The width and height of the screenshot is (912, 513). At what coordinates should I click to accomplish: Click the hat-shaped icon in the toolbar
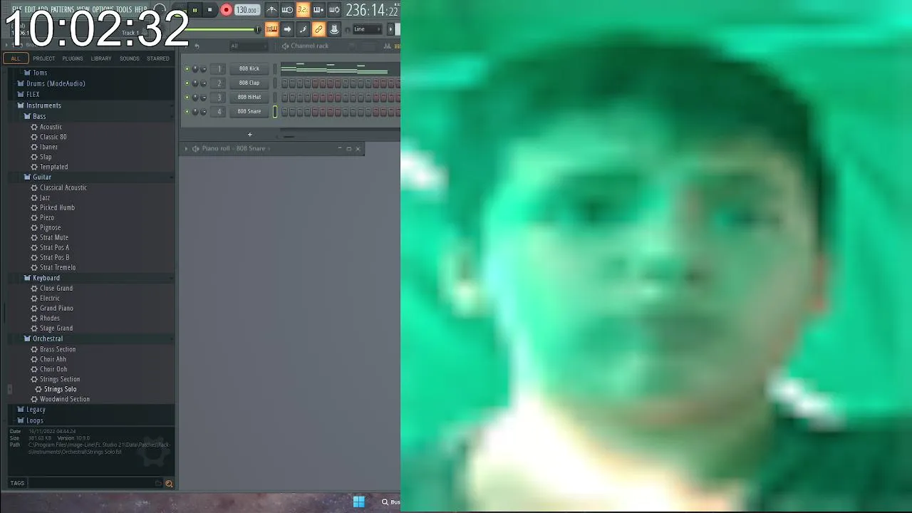(x=334, y=29)
